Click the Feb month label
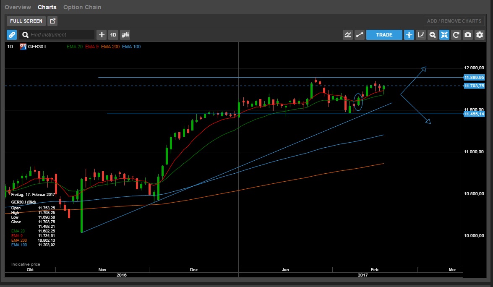 (x=374, y=270)
